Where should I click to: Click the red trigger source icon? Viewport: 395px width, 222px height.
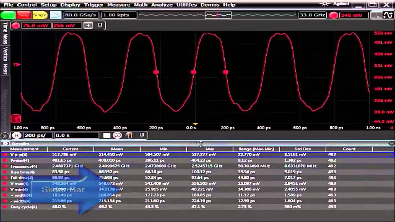pyautogui.click(x=333, y=15)
